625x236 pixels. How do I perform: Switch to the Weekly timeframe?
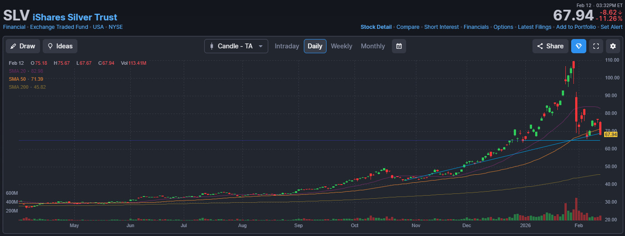[x=341, y=46]
